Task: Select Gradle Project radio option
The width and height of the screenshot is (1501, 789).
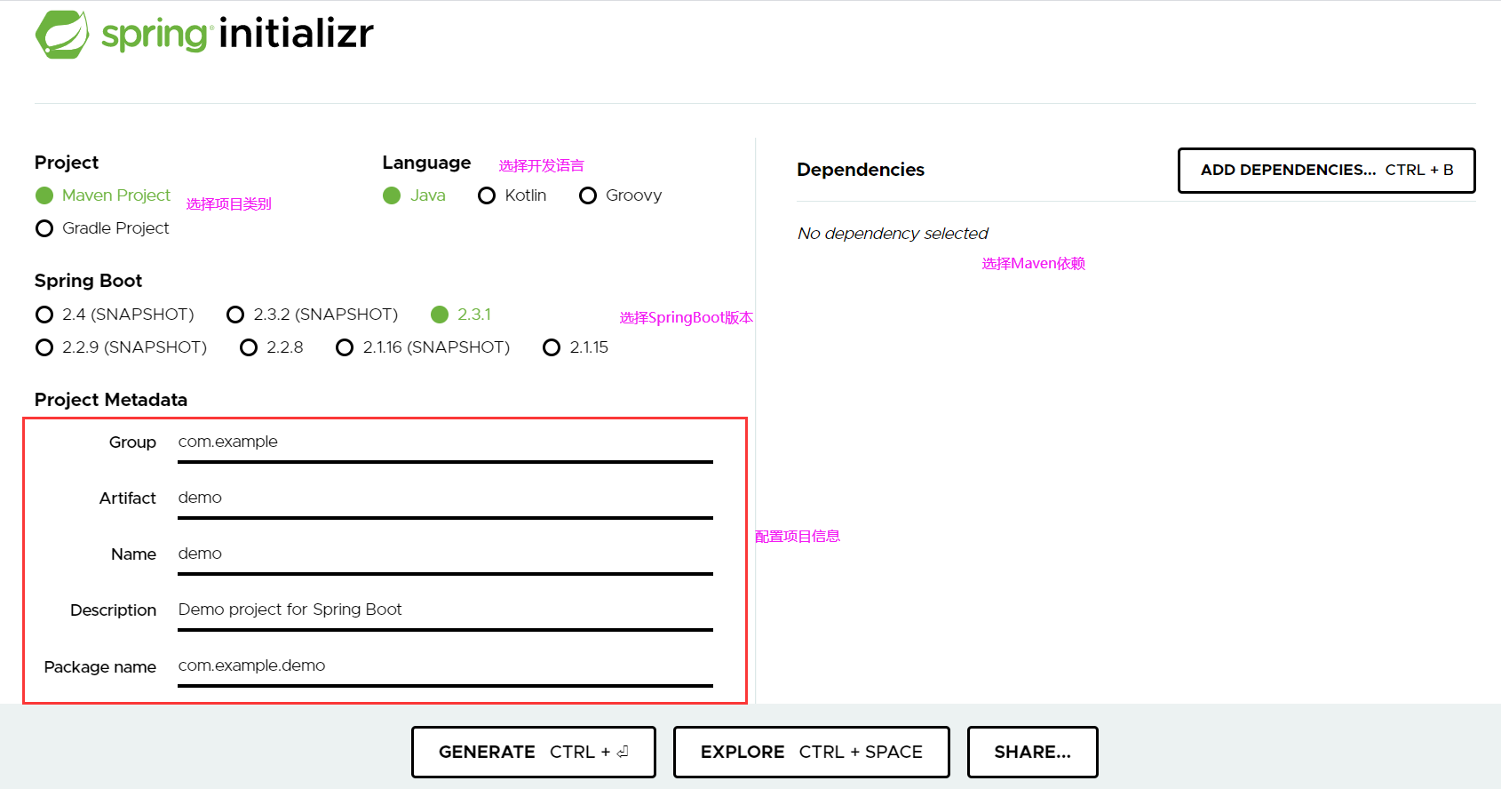Action: click(102, 228)
